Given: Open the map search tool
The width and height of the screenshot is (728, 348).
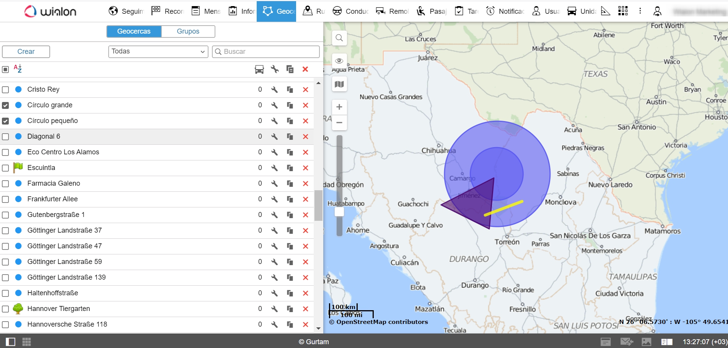Looking at the screenshot, I should 339,38.
